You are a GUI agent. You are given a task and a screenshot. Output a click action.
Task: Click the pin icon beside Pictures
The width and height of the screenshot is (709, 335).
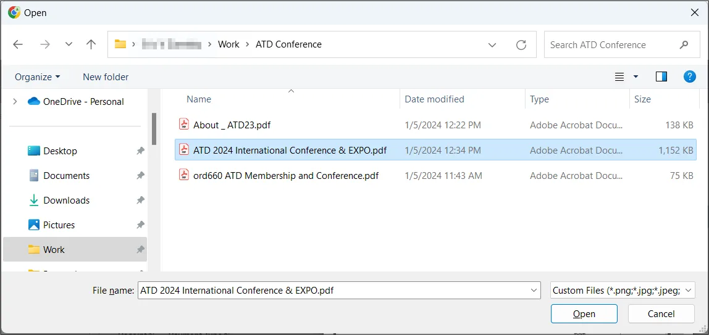pos(140,225)
